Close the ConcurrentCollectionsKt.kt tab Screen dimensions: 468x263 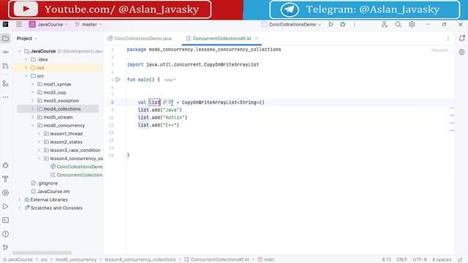click(256, 39)
